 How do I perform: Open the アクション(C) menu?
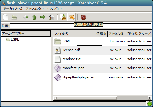35,9
